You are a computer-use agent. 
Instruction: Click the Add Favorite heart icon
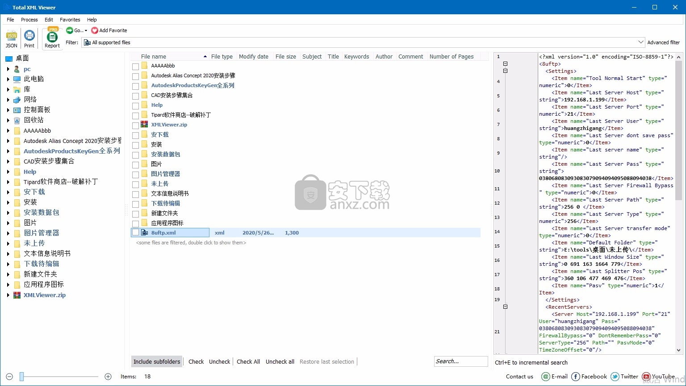95,30
